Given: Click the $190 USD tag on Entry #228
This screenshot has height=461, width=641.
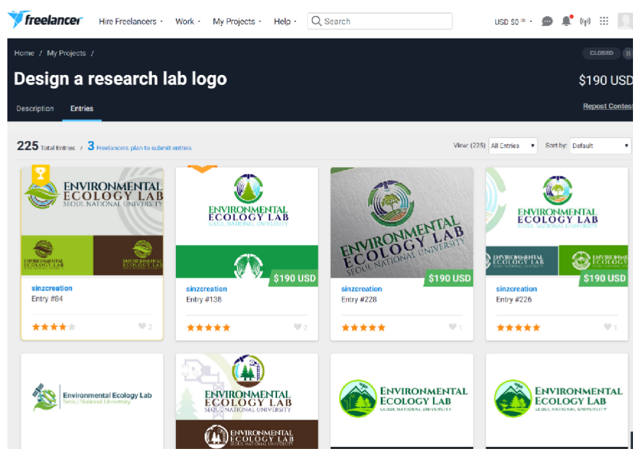Looking at the screenshot, I should click(449, 278).
